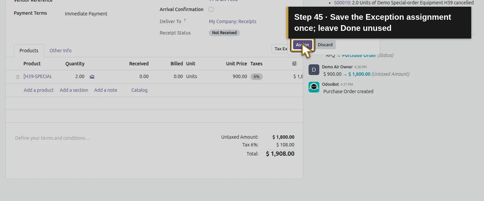The image size is (484, 201).
Task: Click the Units cell in product row
Action: pos(192,76)
